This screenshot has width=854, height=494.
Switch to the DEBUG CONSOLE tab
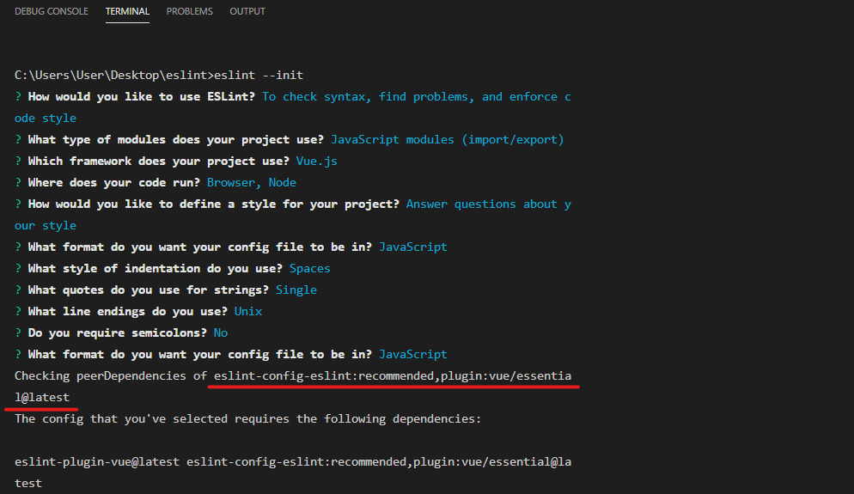[x=52, y=11]
